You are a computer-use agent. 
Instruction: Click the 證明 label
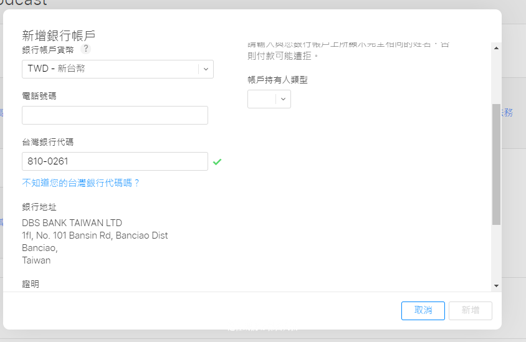click(x=31, y=284)
